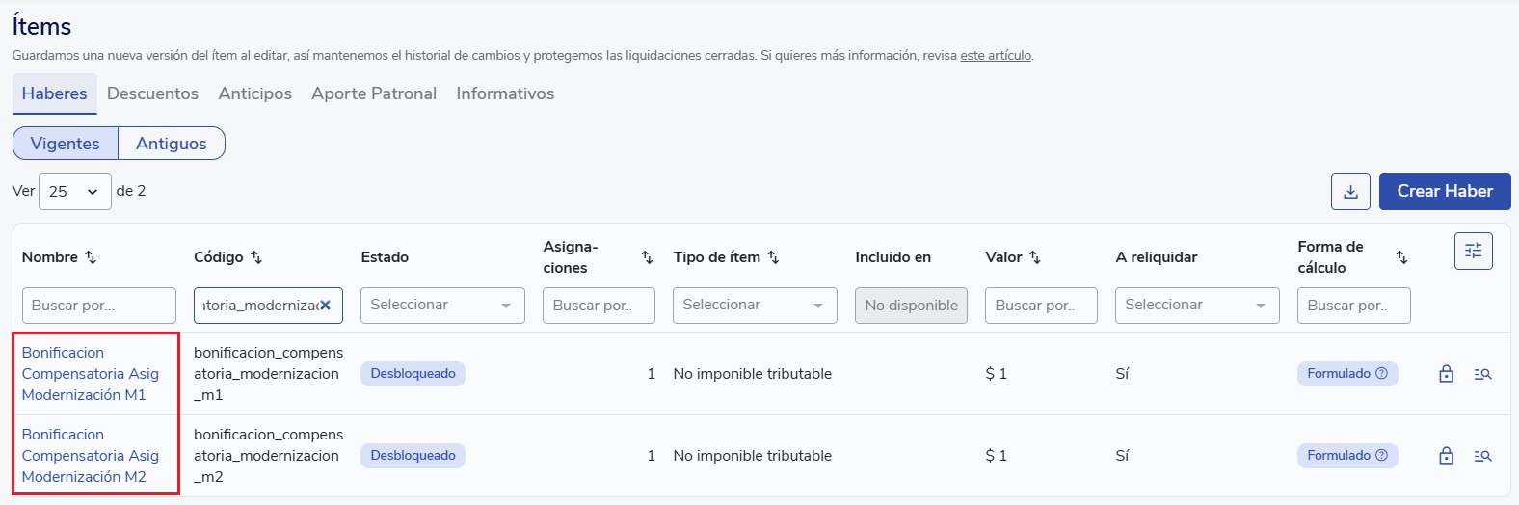Open detail view icon for M1 row
1519x505 pixels.
tap(1482, 374)
